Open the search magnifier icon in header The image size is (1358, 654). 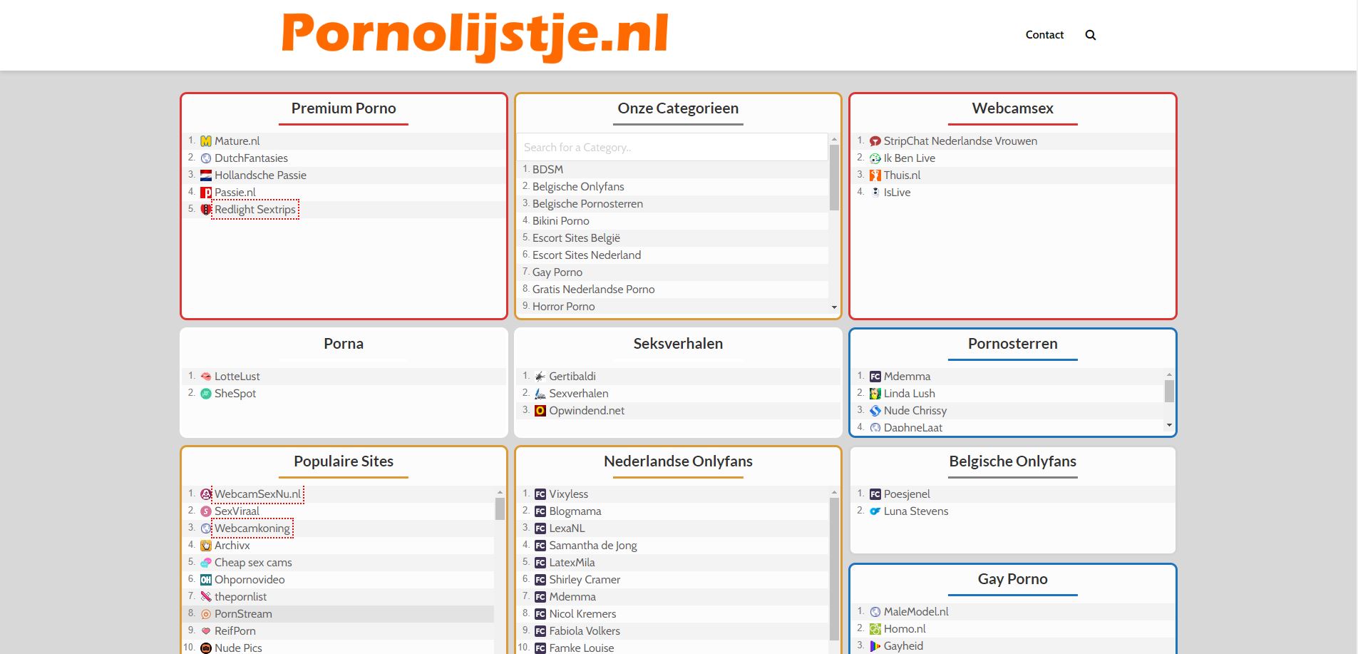1090,35
